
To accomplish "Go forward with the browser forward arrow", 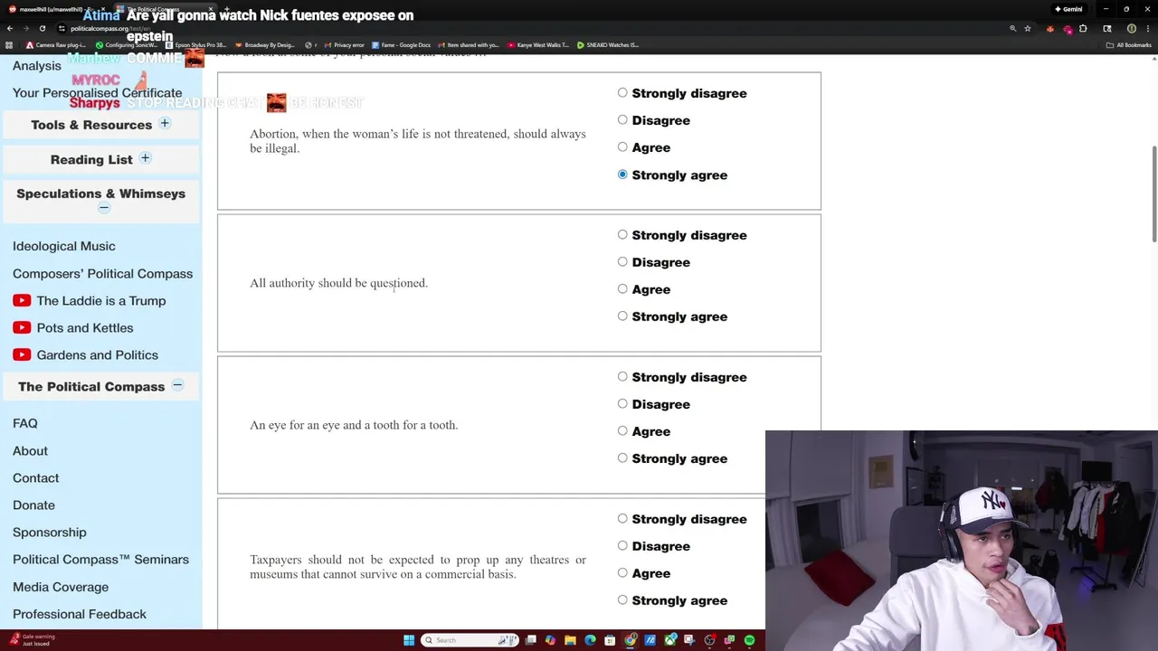I will tap(26, 28).
